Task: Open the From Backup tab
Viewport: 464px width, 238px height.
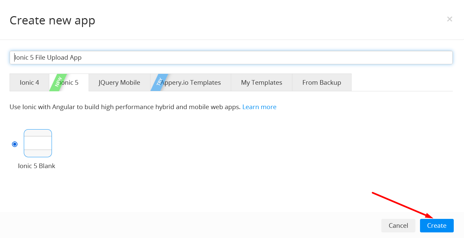Action: point(322,82)
